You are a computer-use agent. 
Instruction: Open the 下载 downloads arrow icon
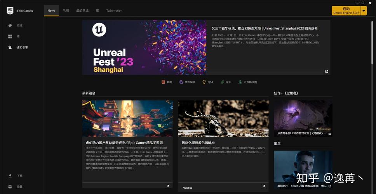[10, 176]
